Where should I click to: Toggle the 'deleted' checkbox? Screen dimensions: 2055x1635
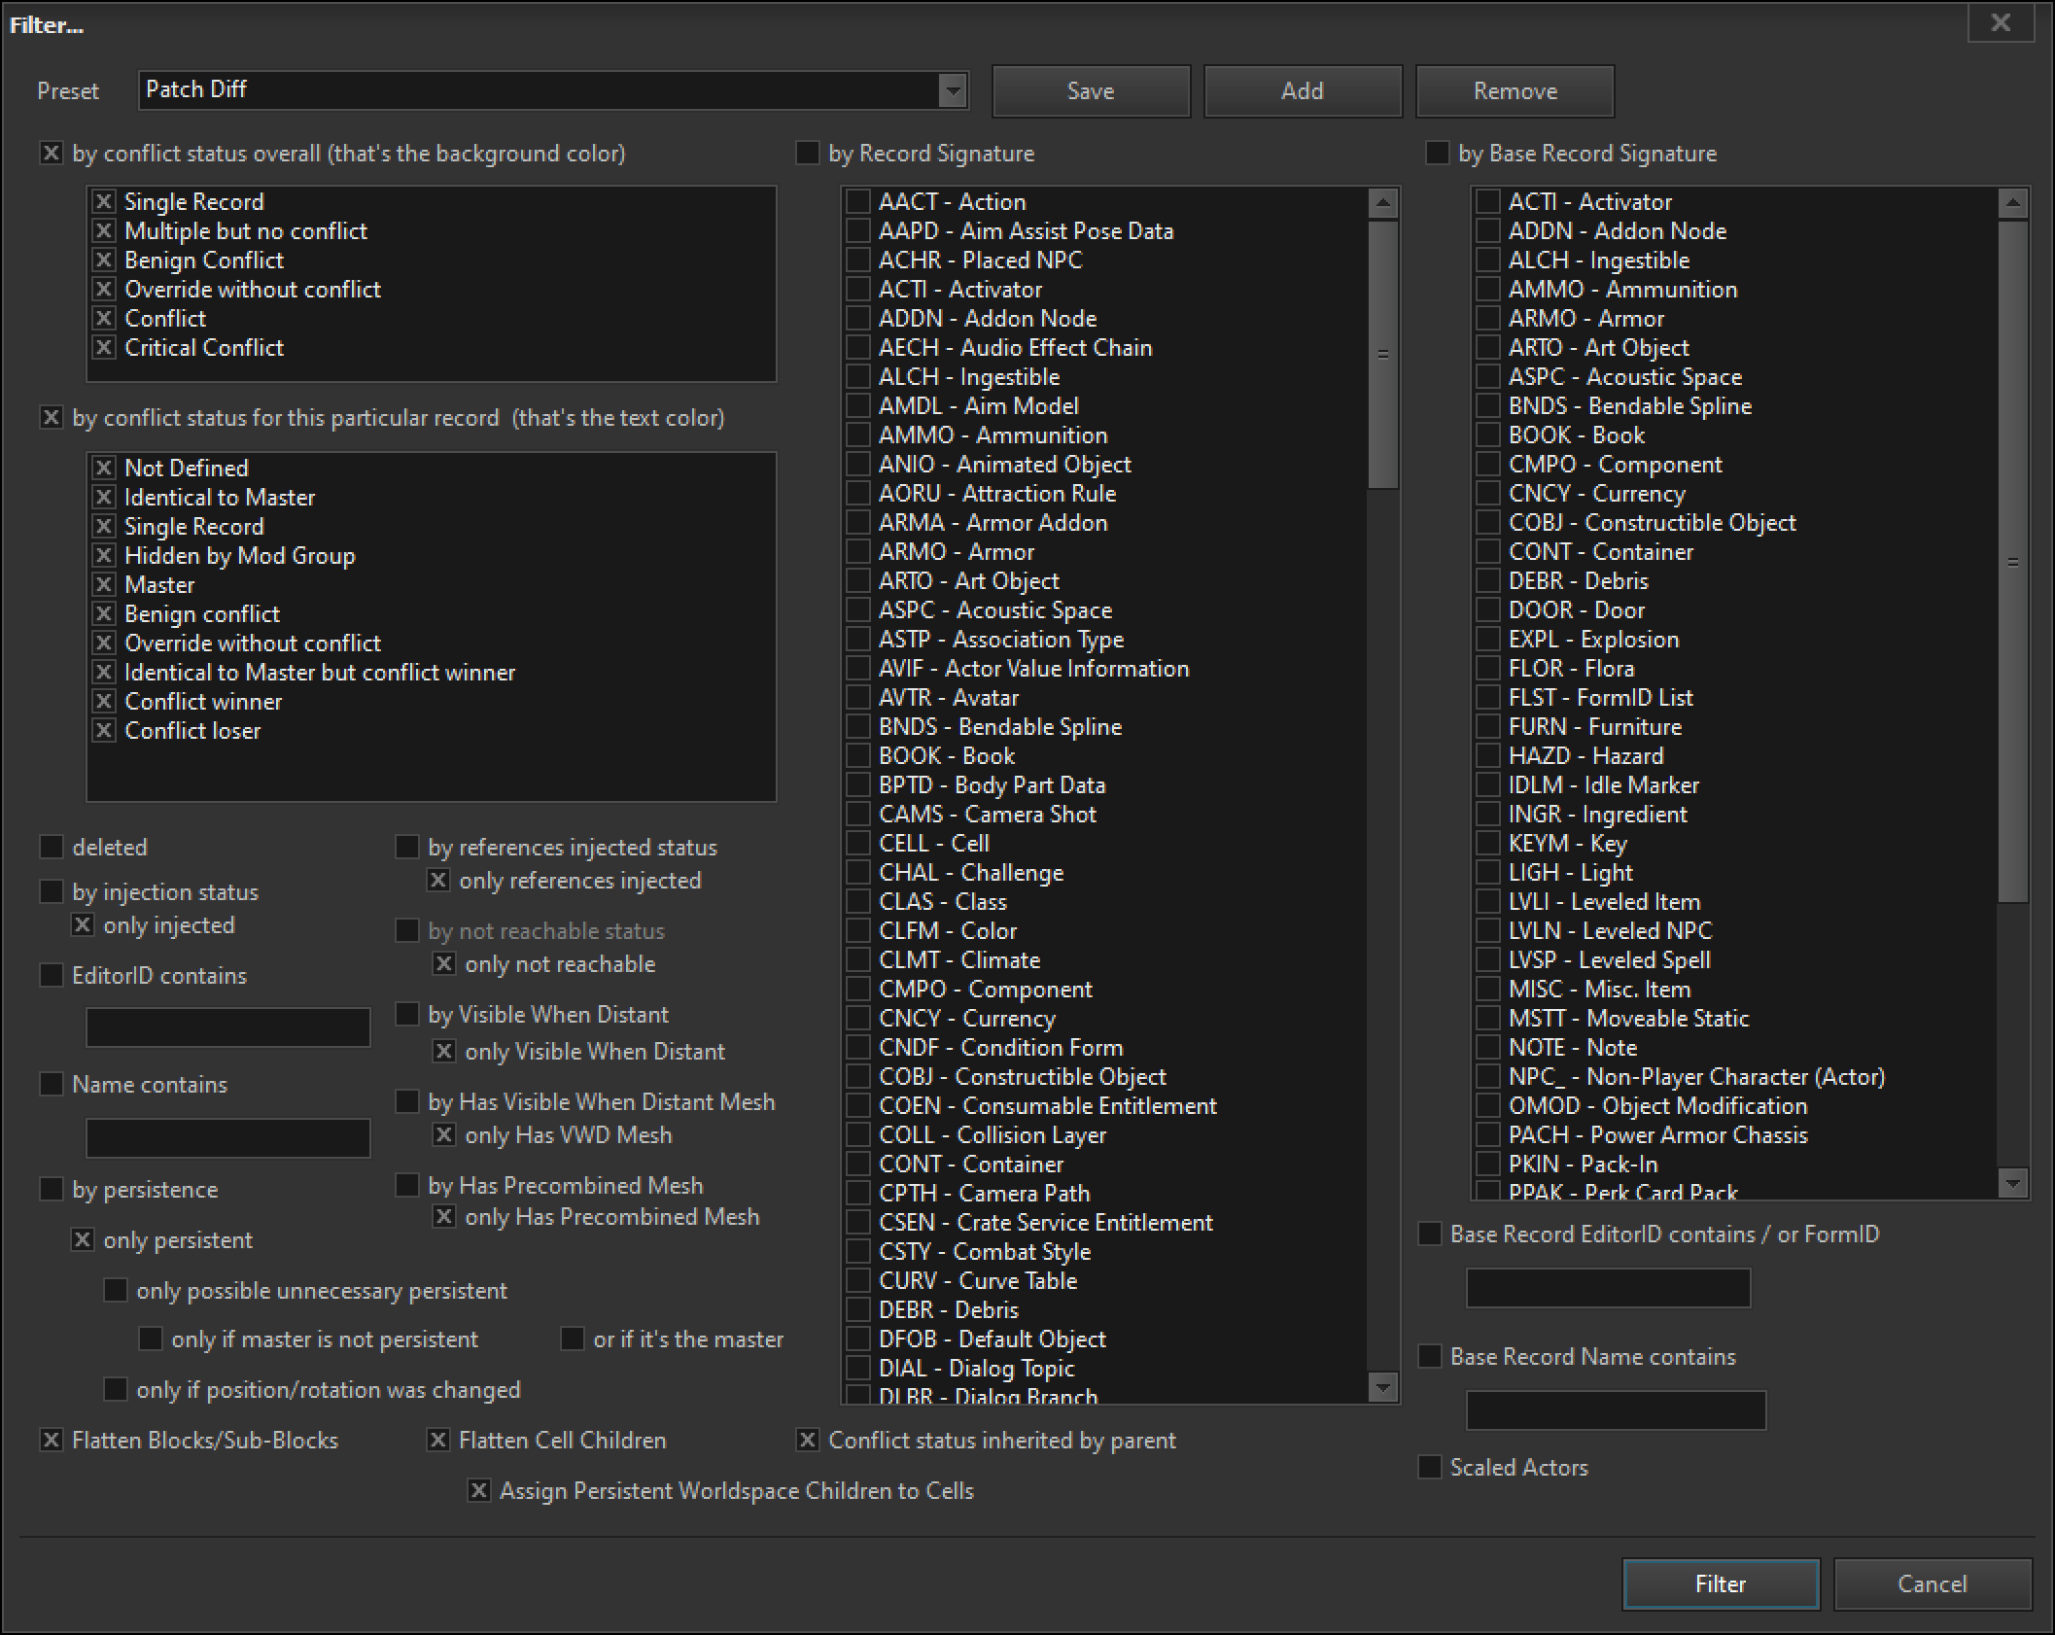(x=52, y=848)
